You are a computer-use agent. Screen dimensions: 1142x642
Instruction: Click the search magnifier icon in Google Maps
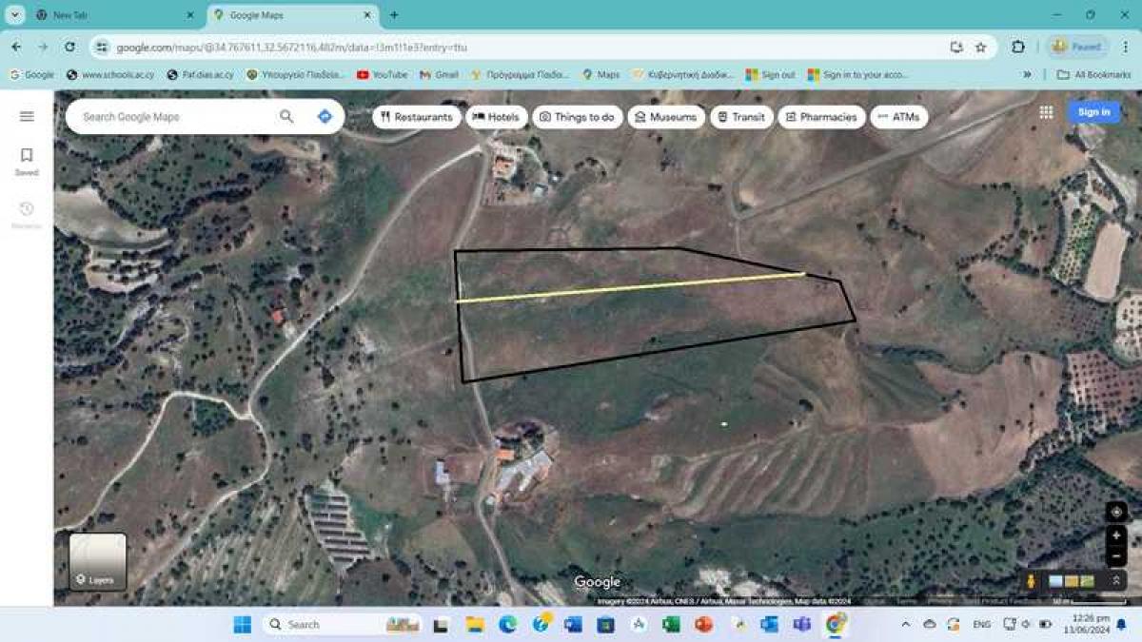[286, 116]
